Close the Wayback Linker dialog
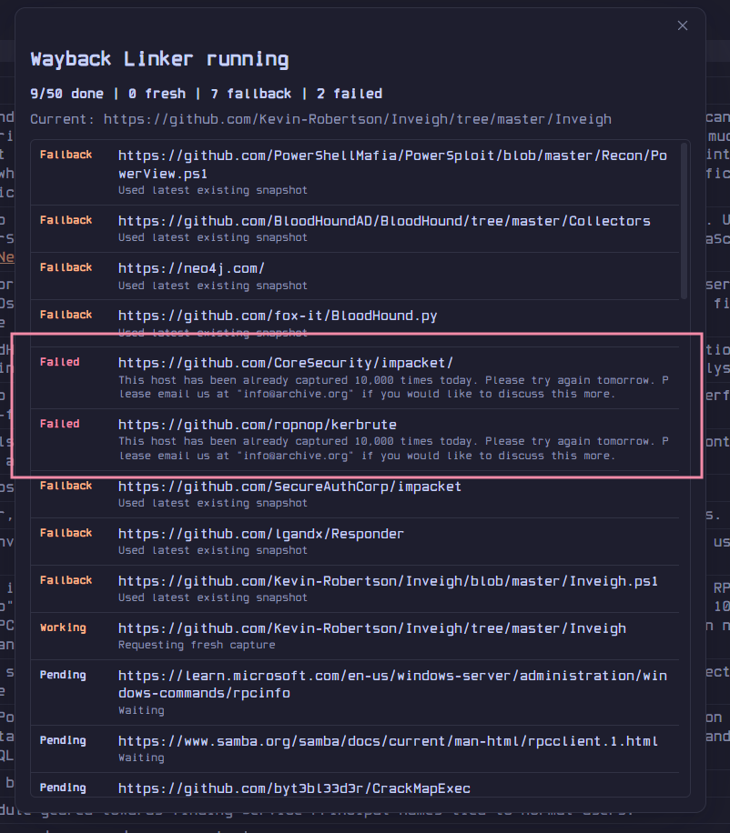This screenshot has height=833, width=730. point(683,25)
